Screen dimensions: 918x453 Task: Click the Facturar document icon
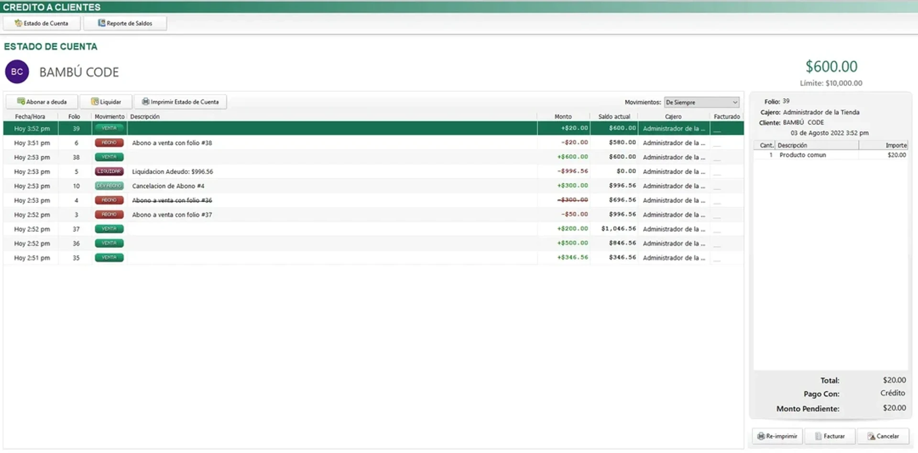[x=818, y=436]
